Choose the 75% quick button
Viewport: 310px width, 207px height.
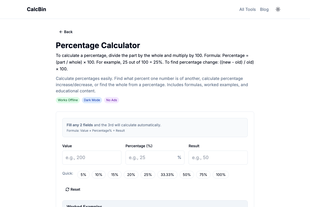[x=203, y=175]
